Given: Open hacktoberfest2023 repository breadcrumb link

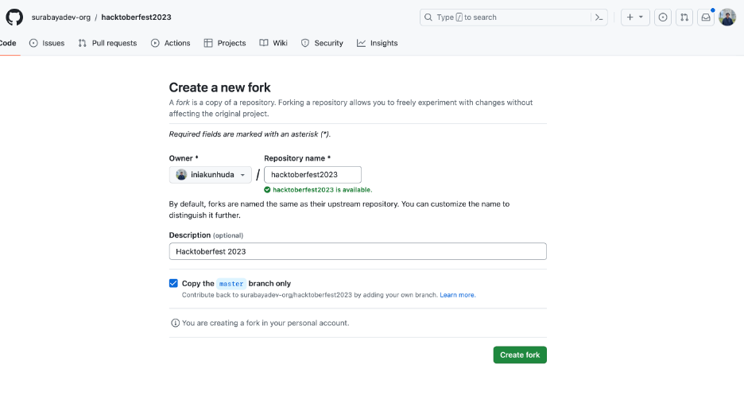Looking at the screenshot, I should coord(136,17).
